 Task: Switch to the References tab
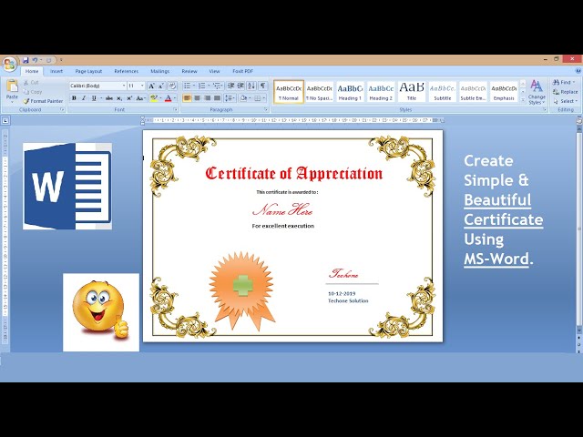[126, 71]
